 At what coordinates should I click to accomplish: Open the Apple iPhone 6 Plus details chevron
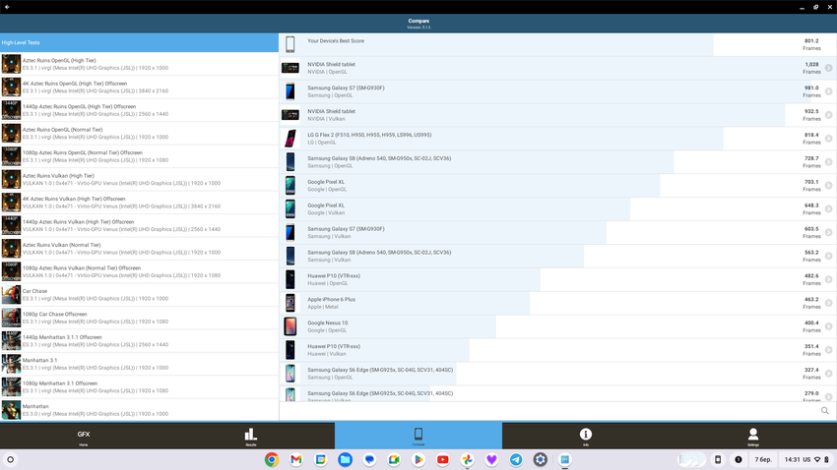tap(828, 303)
